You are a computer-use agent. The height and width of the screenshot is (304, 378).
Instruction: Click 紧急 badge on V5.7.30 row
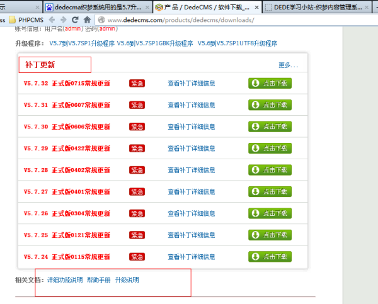click(137, 127)
